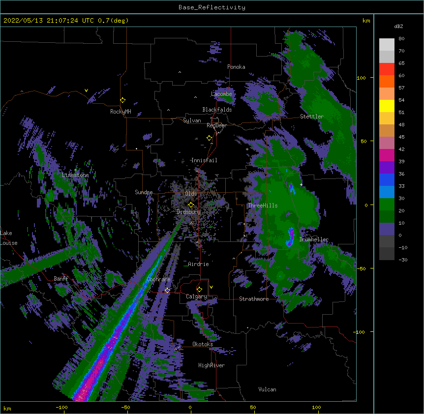Image resolution: width=424 pixels, height=414 pixels.
Task: Click the Calgary city label
Action: 196,296
